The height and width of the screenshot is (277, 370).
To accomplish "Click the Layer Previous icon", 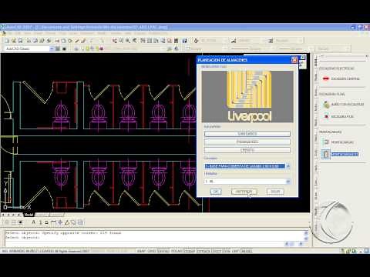I will (x=176, y=48).
